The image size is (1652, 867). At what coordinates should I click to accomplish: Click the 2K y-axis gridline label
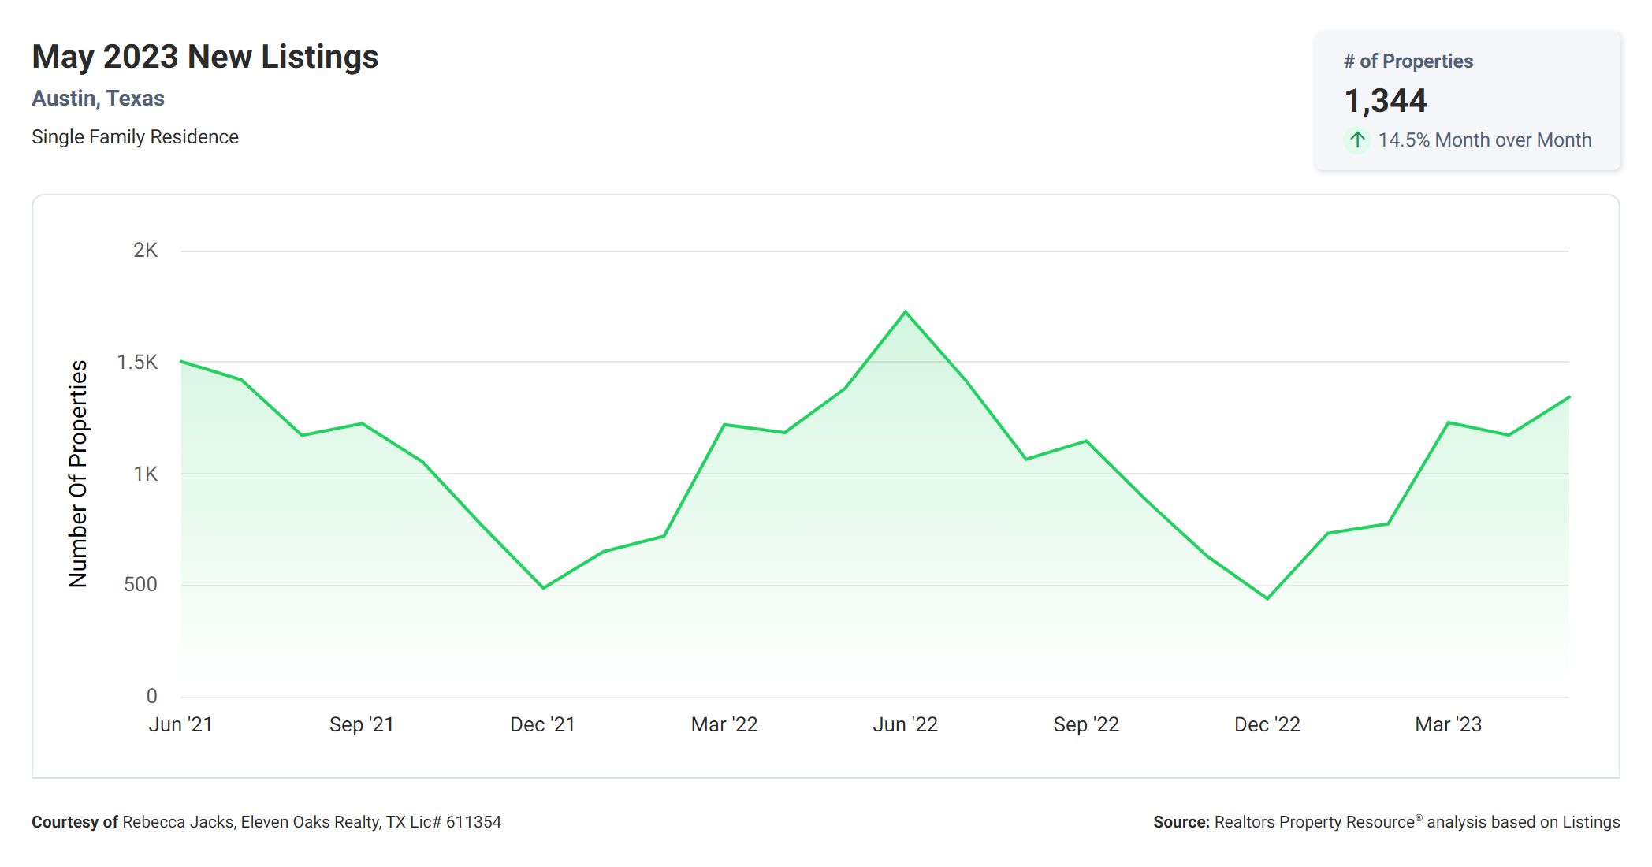tap(145, 251)
